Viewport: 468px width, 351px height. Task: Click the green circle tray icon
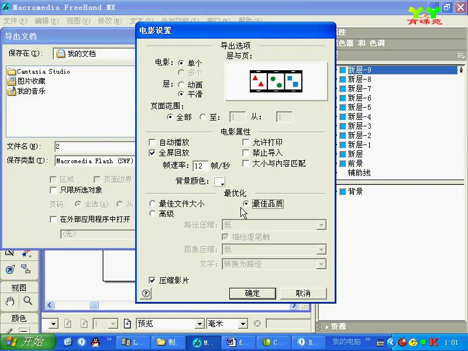coord(424,342)
